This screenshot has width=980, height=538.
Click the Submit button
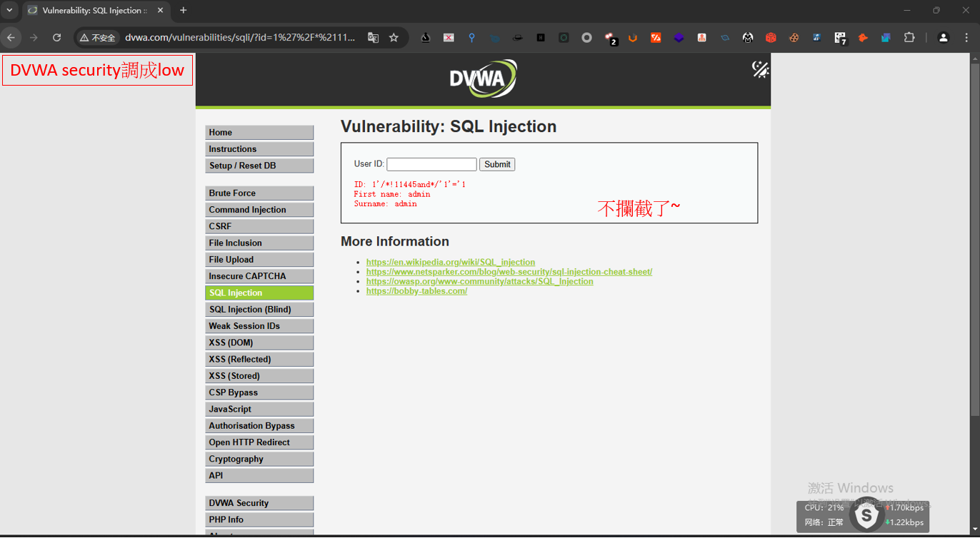(x=497, y=164)
